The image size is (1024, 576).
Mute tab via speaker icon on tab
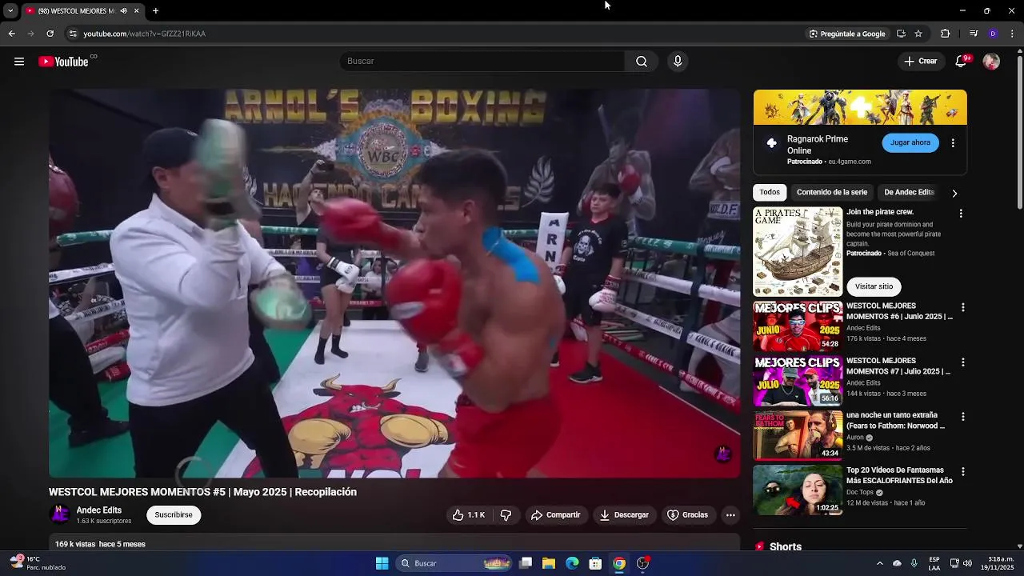coord(125,10)
